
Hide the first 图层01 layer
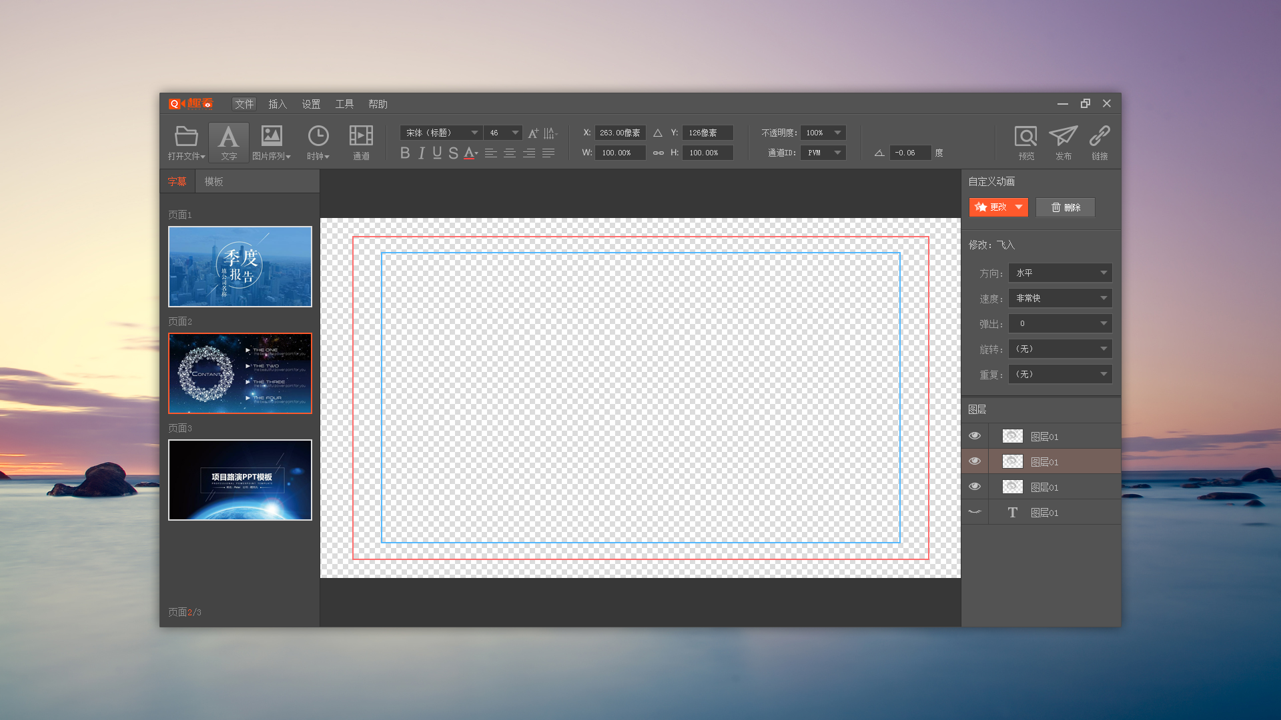click(x=975, y=436)
